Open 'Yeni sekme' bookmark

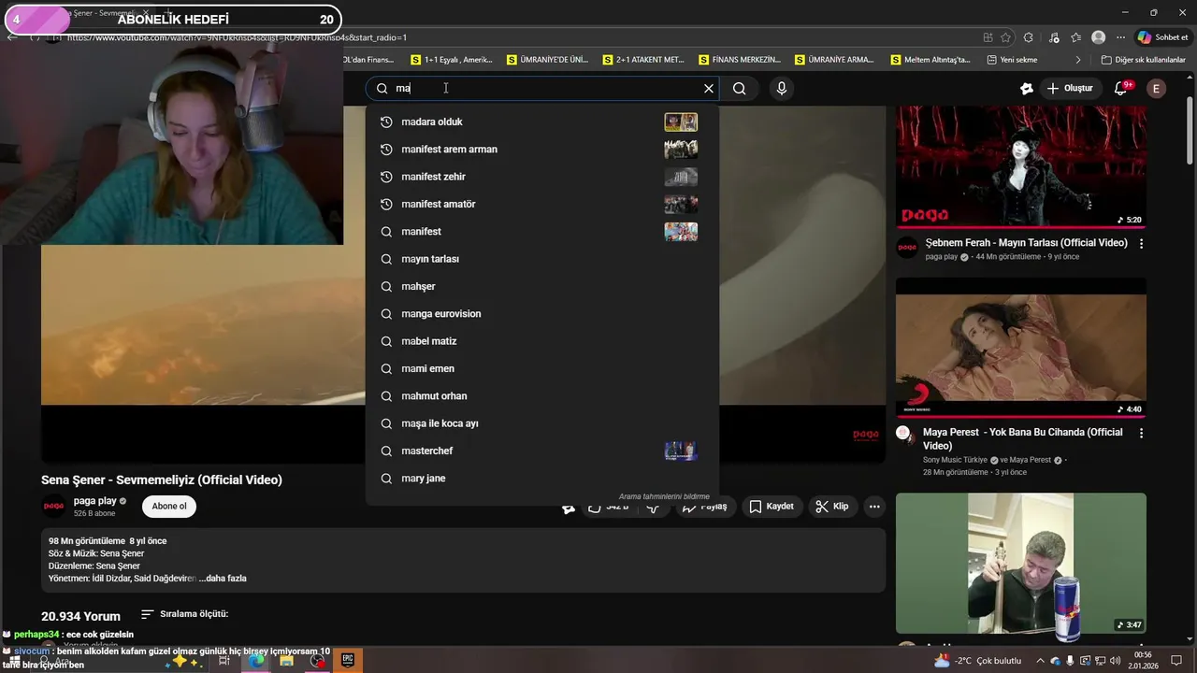tap(1012, 60)
